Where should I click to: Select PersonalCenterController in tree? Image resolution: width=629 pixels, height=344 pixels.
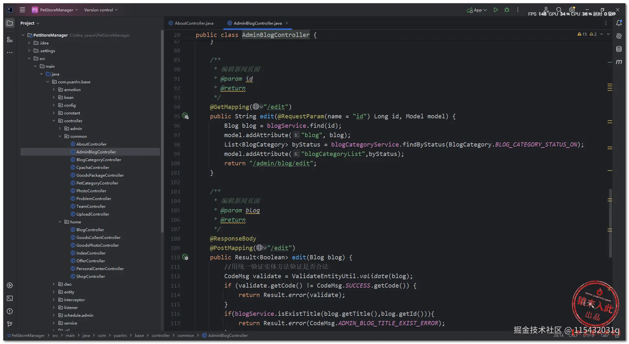click(x=100, y=268)
